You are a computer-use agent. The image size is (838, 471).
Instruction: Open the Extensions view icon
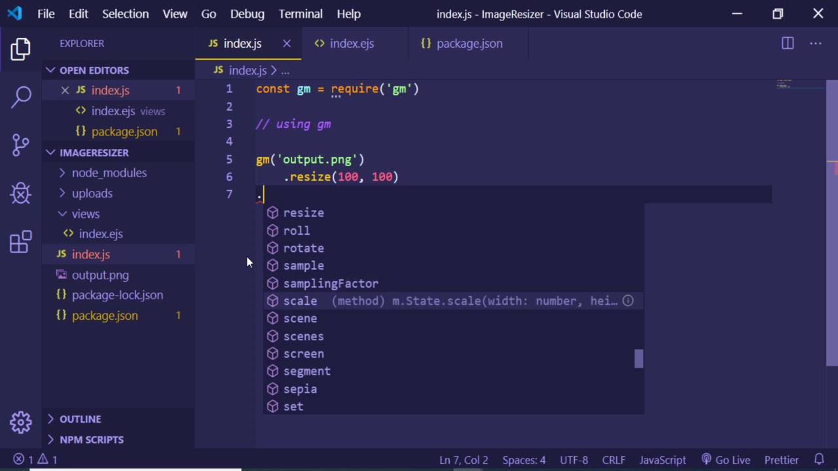point(20,241)
